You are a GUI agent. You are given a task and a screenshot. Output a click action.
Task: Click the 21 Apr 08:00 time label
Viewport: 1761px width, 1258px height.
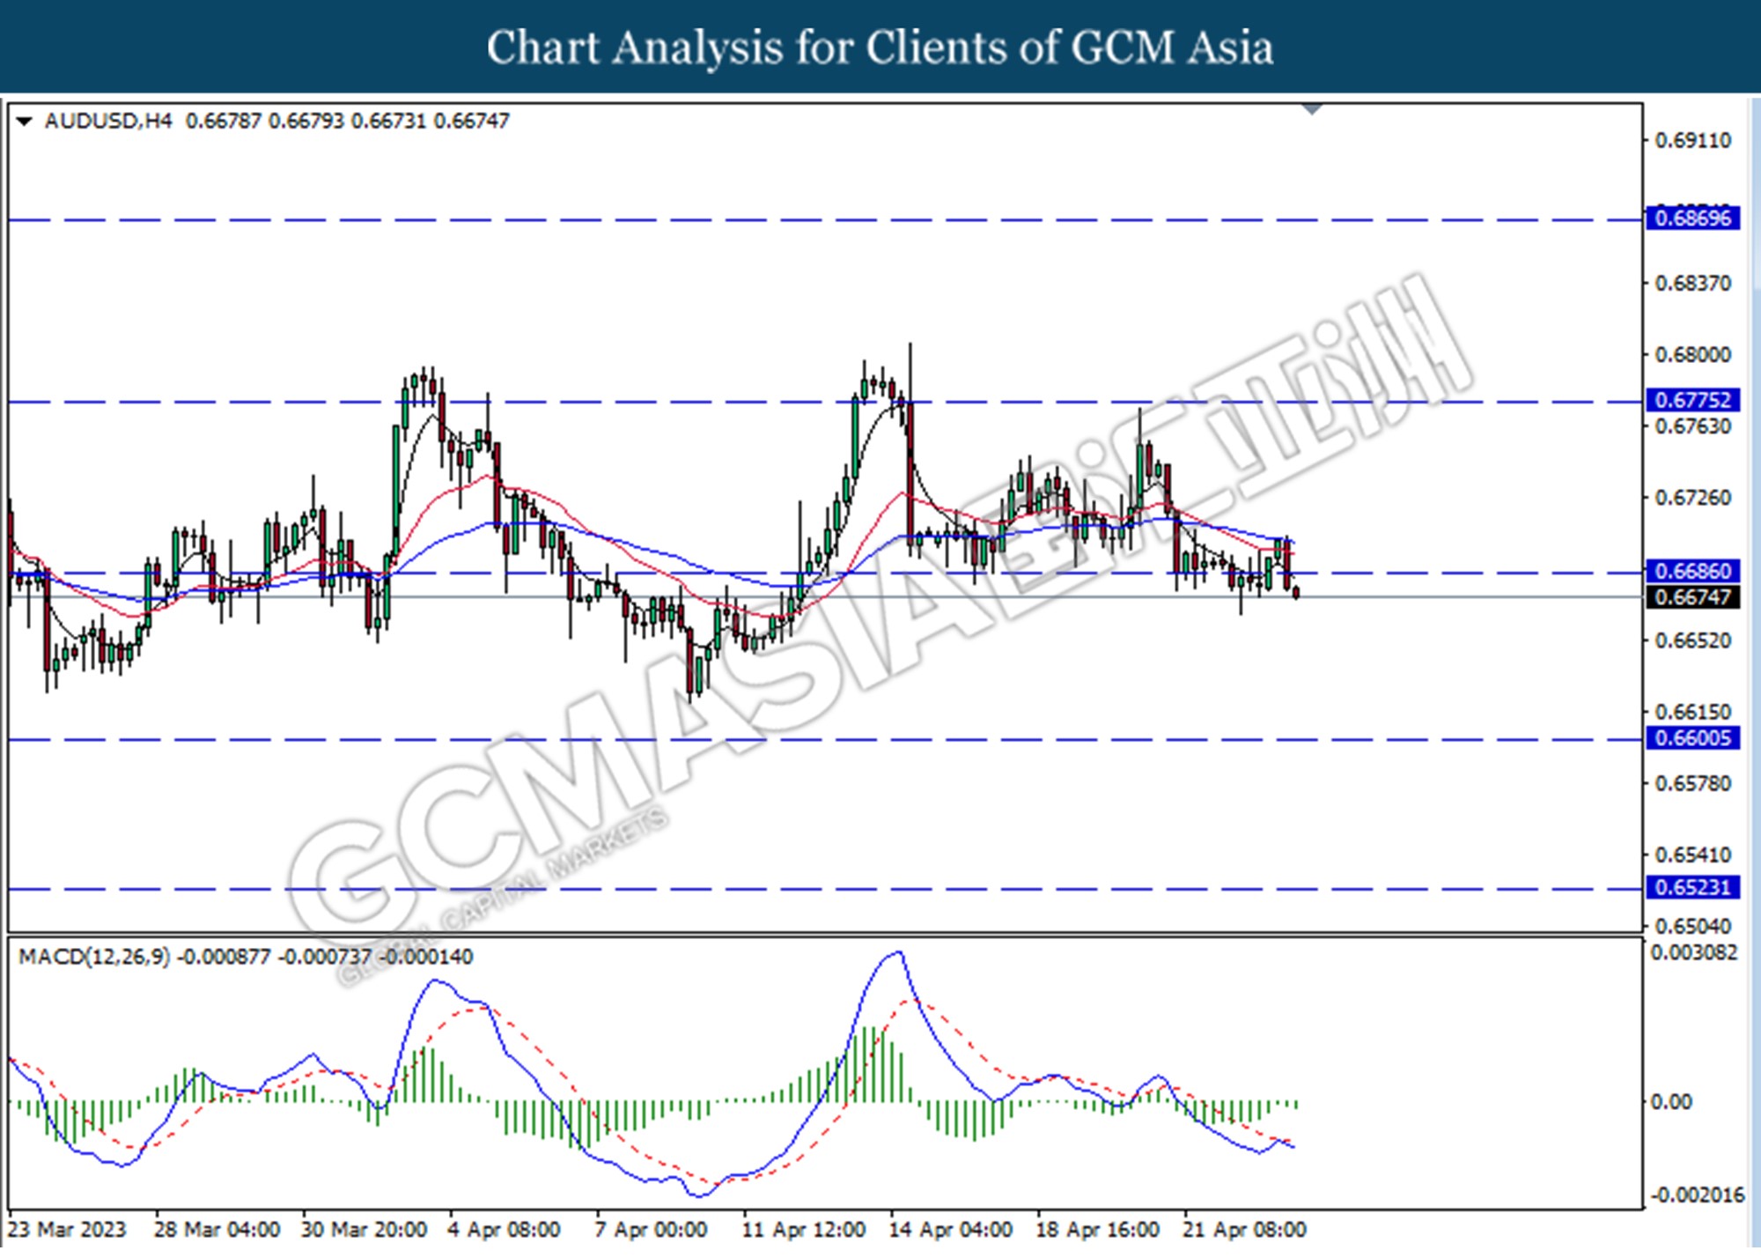coord(1244,1229)
